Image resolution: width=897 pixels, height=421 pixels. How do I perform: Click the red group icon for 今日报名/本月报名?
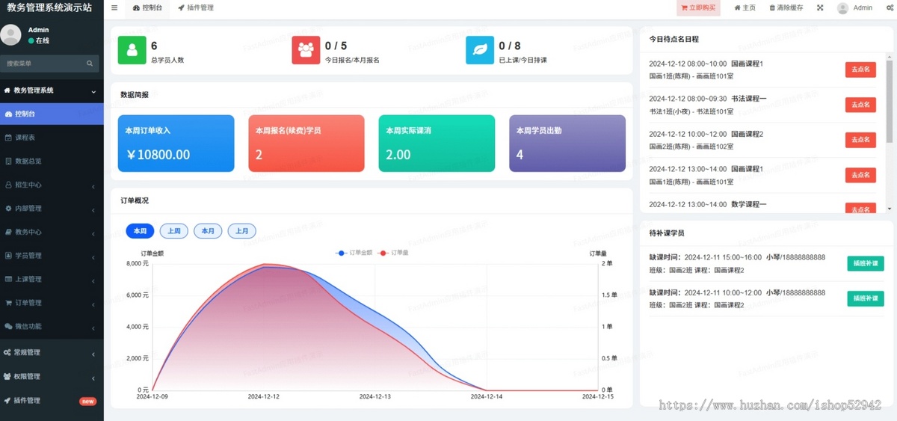[x=306, y=50]
